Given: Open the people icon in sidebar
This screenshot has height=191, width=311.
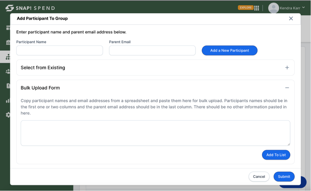Looking at the screenshot, I should (8, 72).
